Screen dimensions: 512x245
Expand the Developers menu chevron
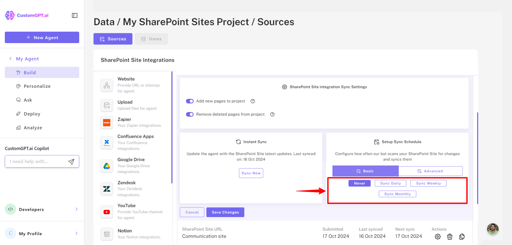tap(76, 209)
